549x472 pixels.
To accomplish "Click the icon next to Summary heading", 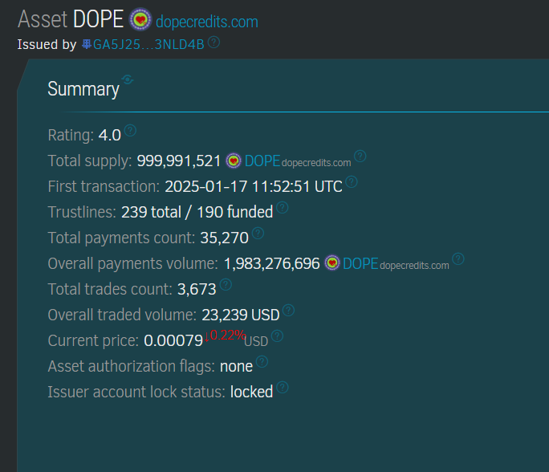I will [x=128, y=79].
